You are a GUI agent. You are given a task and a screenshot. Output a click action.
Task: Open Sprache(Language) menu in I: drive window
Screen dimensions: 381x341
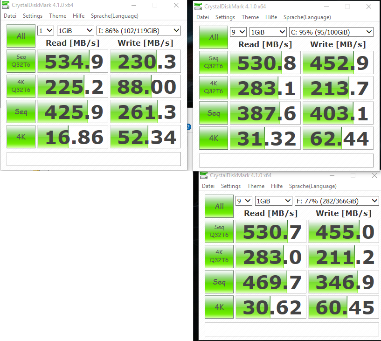tap(114, 16)
